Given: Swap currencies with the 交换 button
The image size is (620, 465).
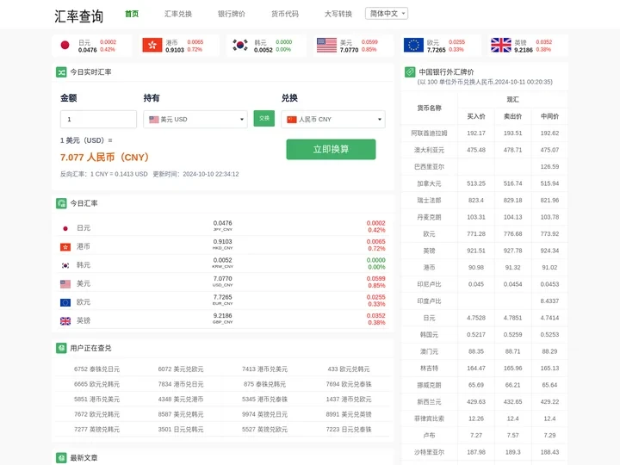Looking at the screenshot, I should coord(264,118).
